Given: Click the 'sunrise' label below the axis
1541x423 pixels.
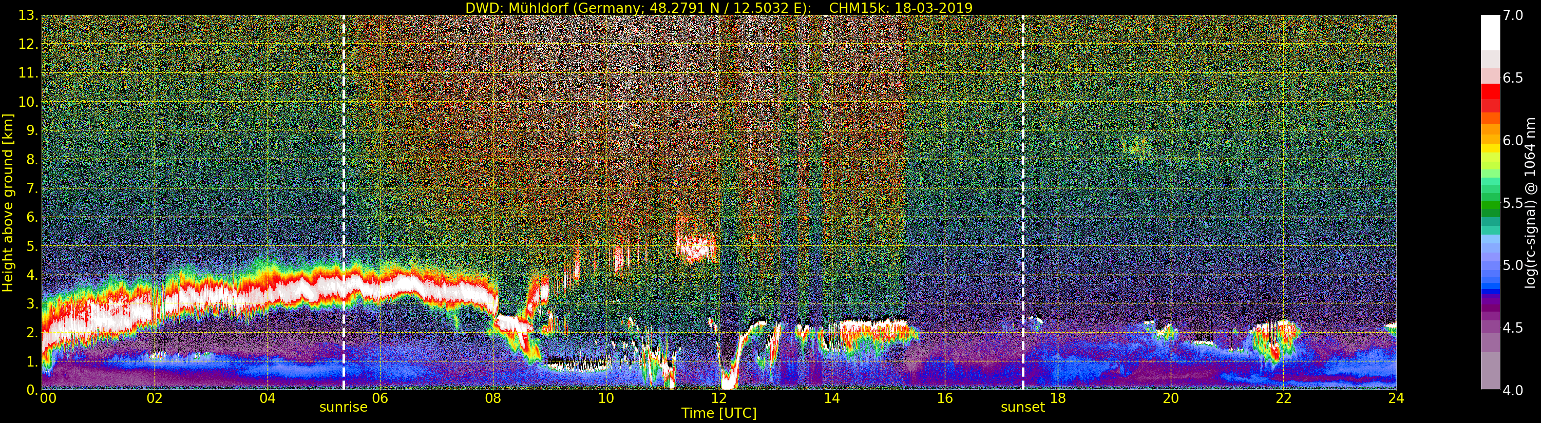Looking at the screenshot, I should [x=344, y=408].
